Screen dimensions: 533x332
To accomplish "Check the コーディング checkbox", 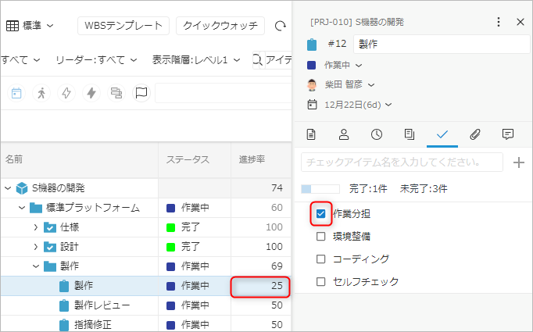I will click(x=320, y=259).
